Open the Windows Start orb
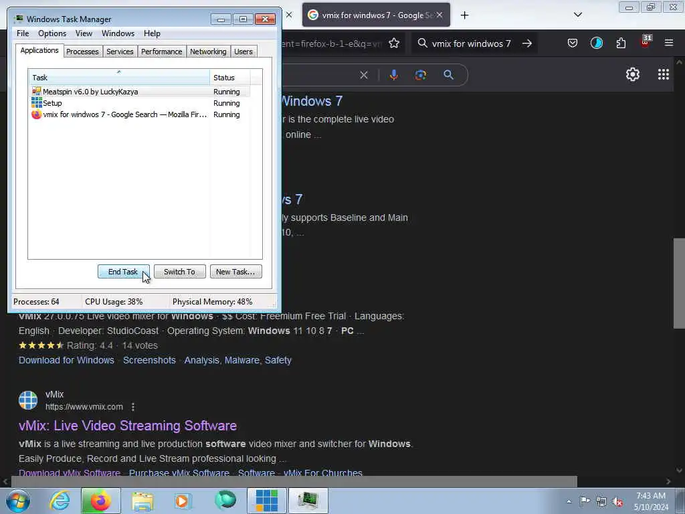685x514 pixels. pyautogui.click(x=18, y=501)
